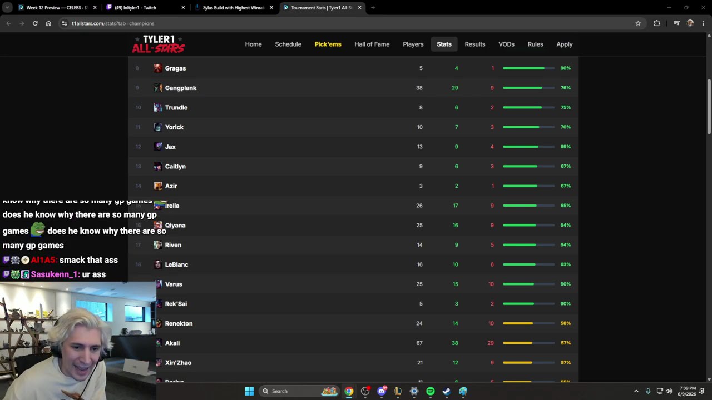Click the Gragas champion icon
Viewport: 712px width, 400px height.
tap(158, 68)
